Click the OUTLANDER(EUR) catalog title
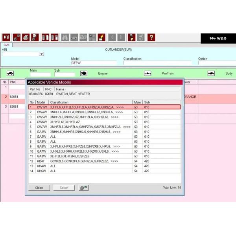 click(118, 50)
